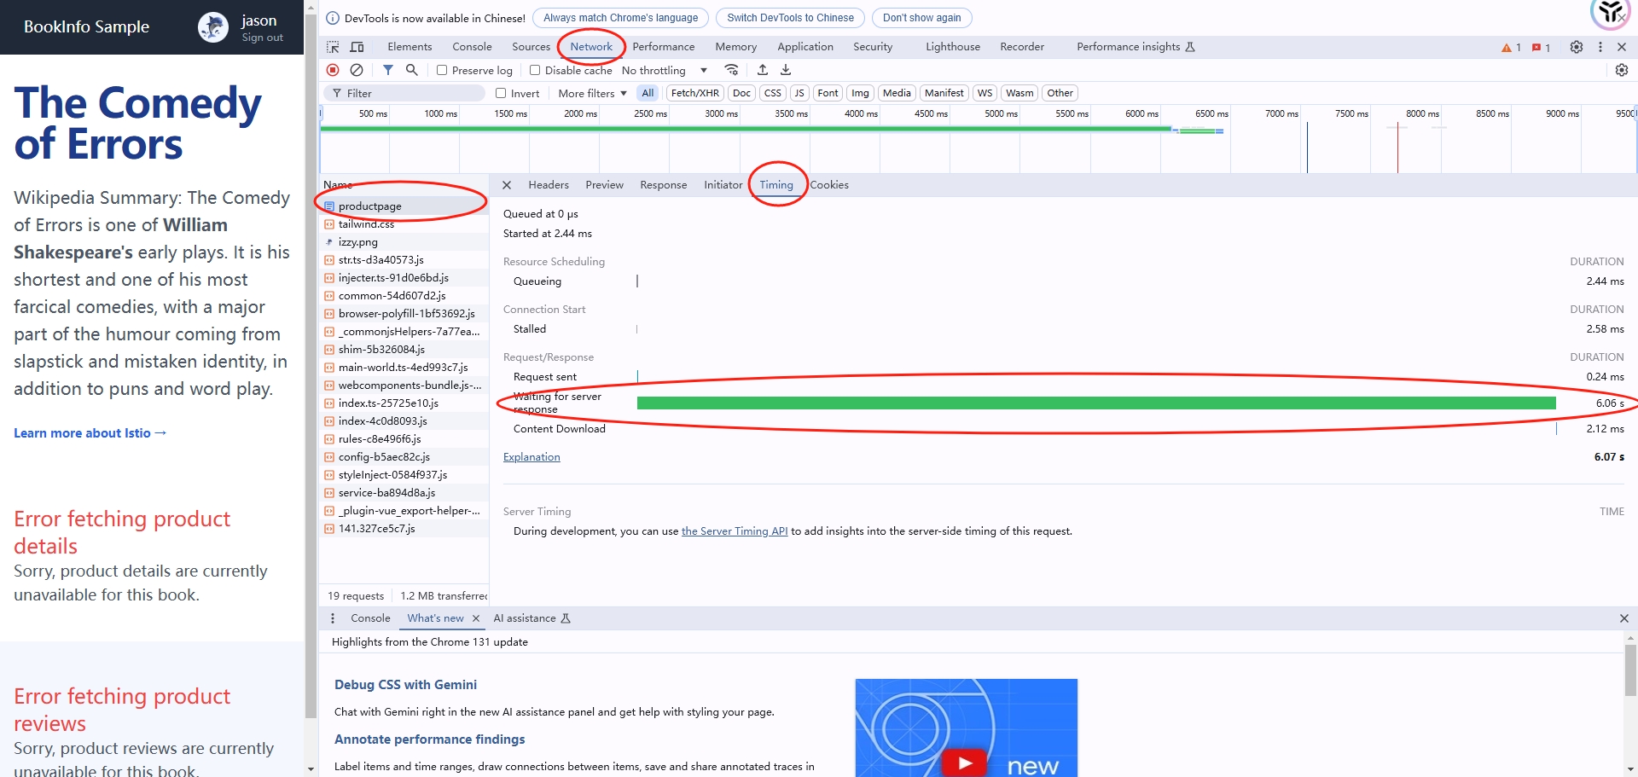Select the productpage request row
Screen dimensions: 1638x777
coord(404,206)
